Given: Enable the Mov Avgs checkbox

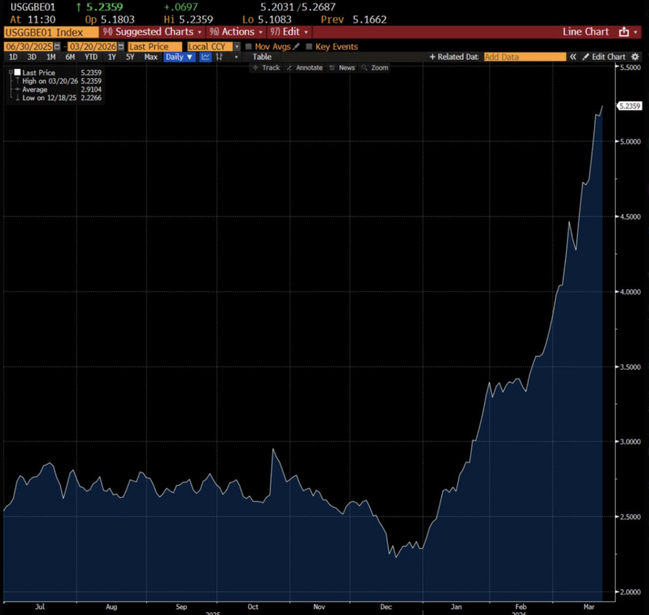Looking at the screenshot, I should (248, 46).
